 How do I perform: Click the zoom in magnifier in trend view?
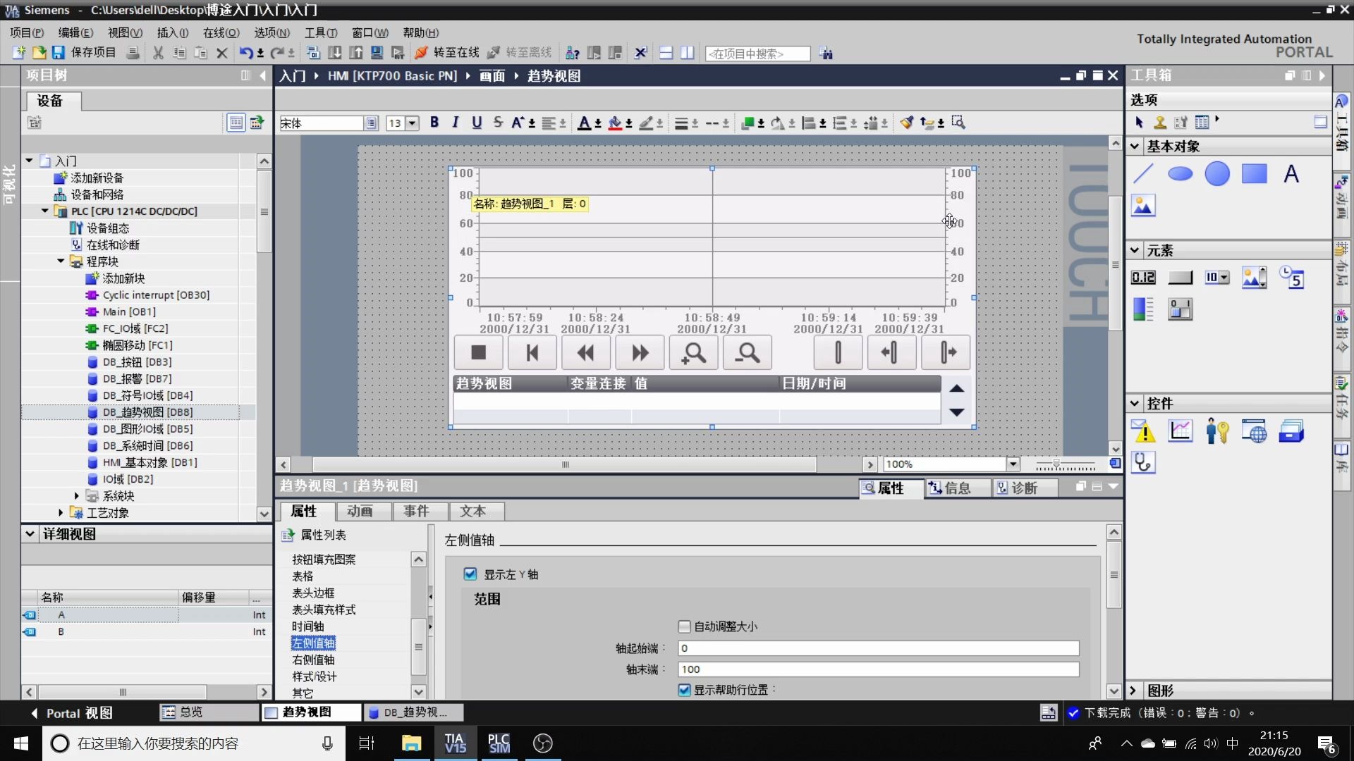(x=694, y=352)
